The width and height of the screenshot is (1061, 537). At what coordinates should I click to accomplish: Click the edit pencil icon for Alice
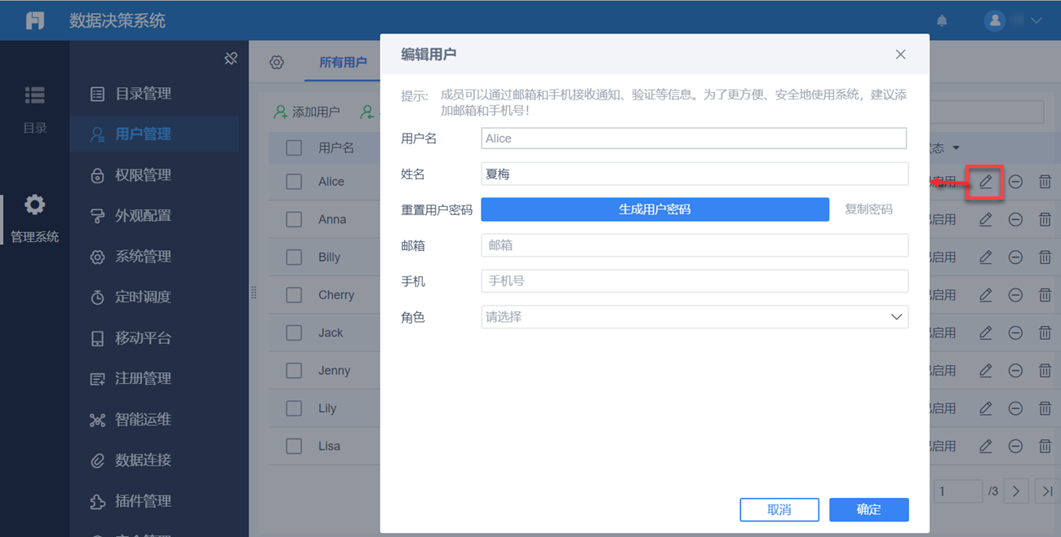(986, 182)
